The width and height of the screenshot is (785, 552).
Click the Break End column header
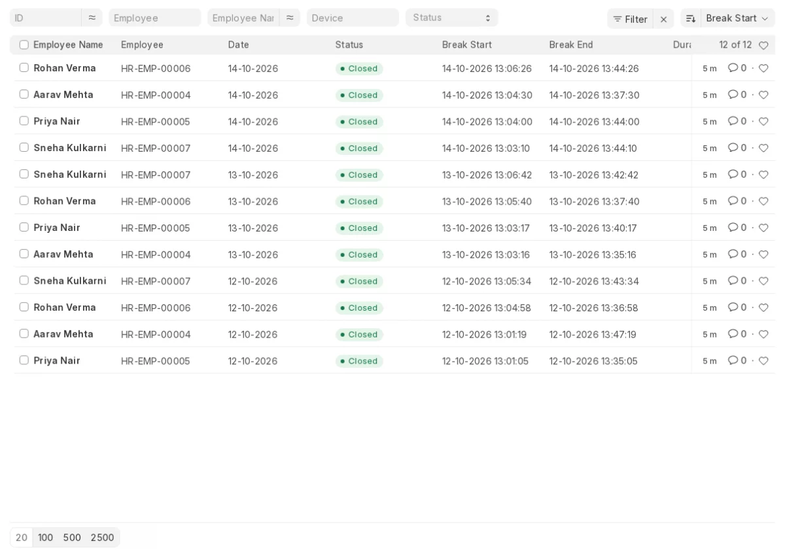coord(571,45)
